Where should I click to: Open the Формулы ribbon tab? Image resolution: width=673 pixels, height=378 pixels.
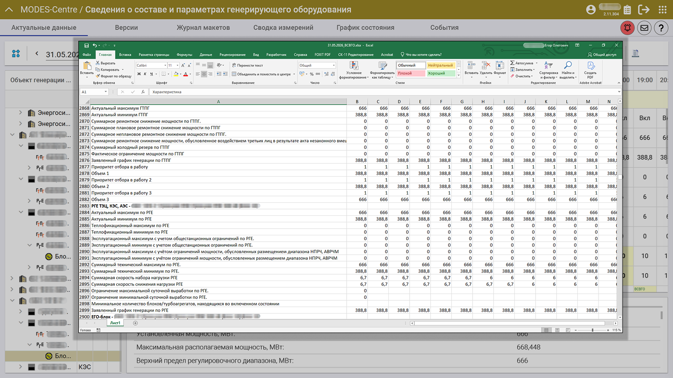pyautogui.click(x=185, y=55)
